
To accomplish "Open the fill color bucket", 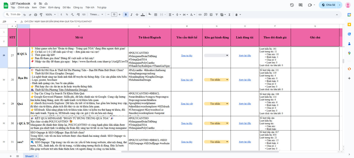I will click(150, 15).
